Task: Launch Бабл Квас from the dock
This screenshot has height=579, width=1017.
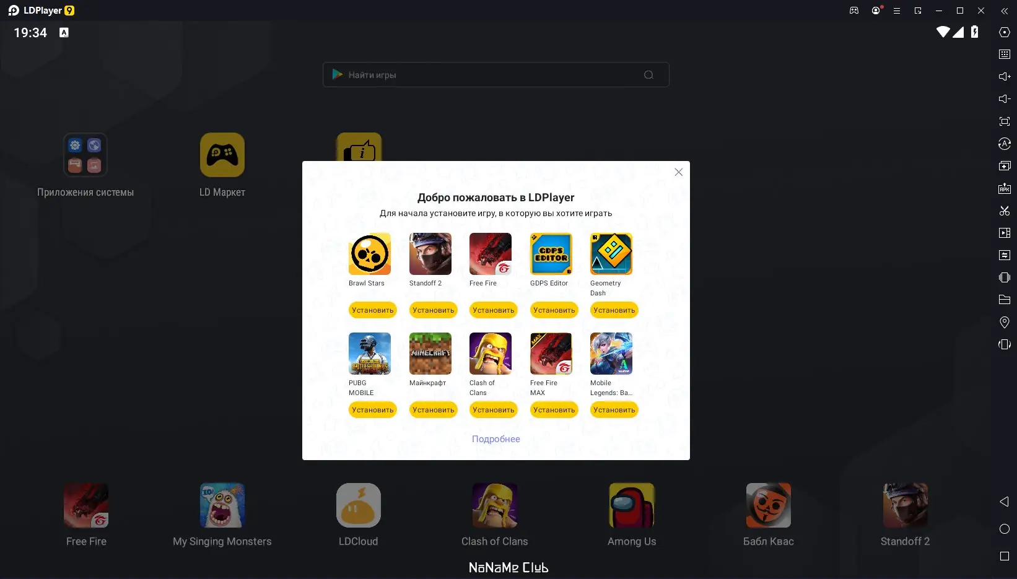Action: click(x=769, y=505)
